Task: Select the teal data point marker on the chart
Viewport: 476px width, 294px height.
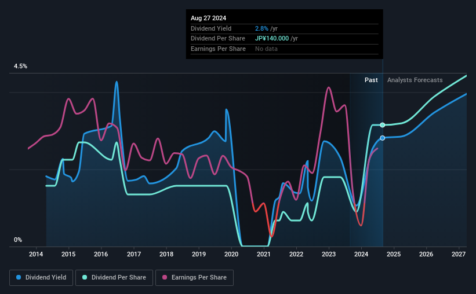Action: tap(383, 125)
